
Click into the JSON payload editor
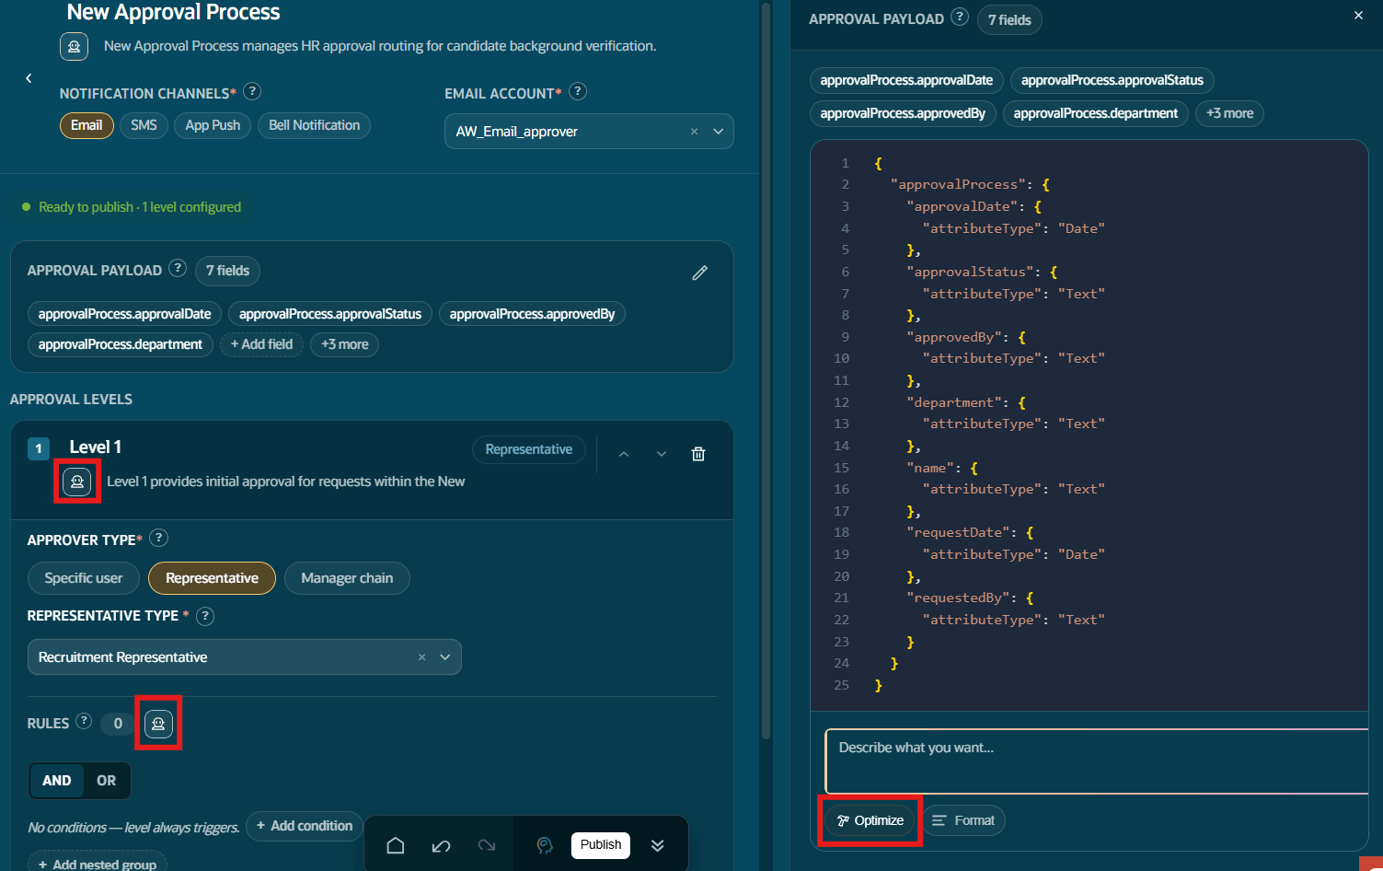click(1089, 424)
